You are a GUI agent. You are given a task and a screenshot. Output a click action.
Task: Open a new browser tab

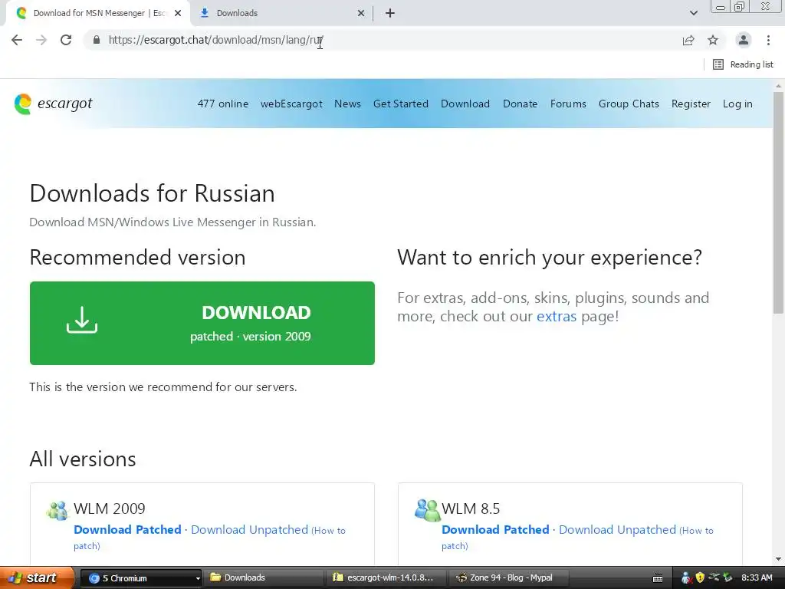tap(390, 13)
